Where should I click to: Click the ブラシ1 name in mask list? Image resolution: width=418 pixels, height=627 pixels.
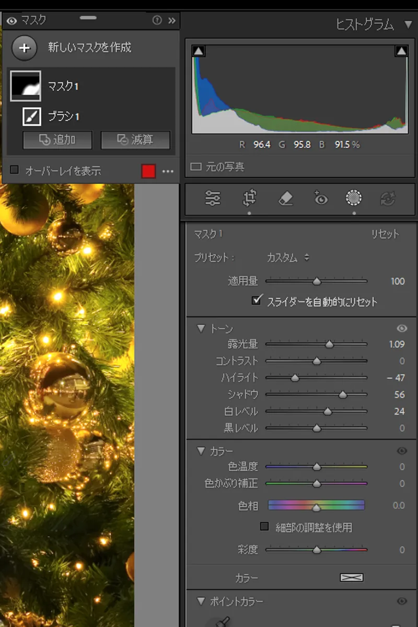tap(64, 116)
